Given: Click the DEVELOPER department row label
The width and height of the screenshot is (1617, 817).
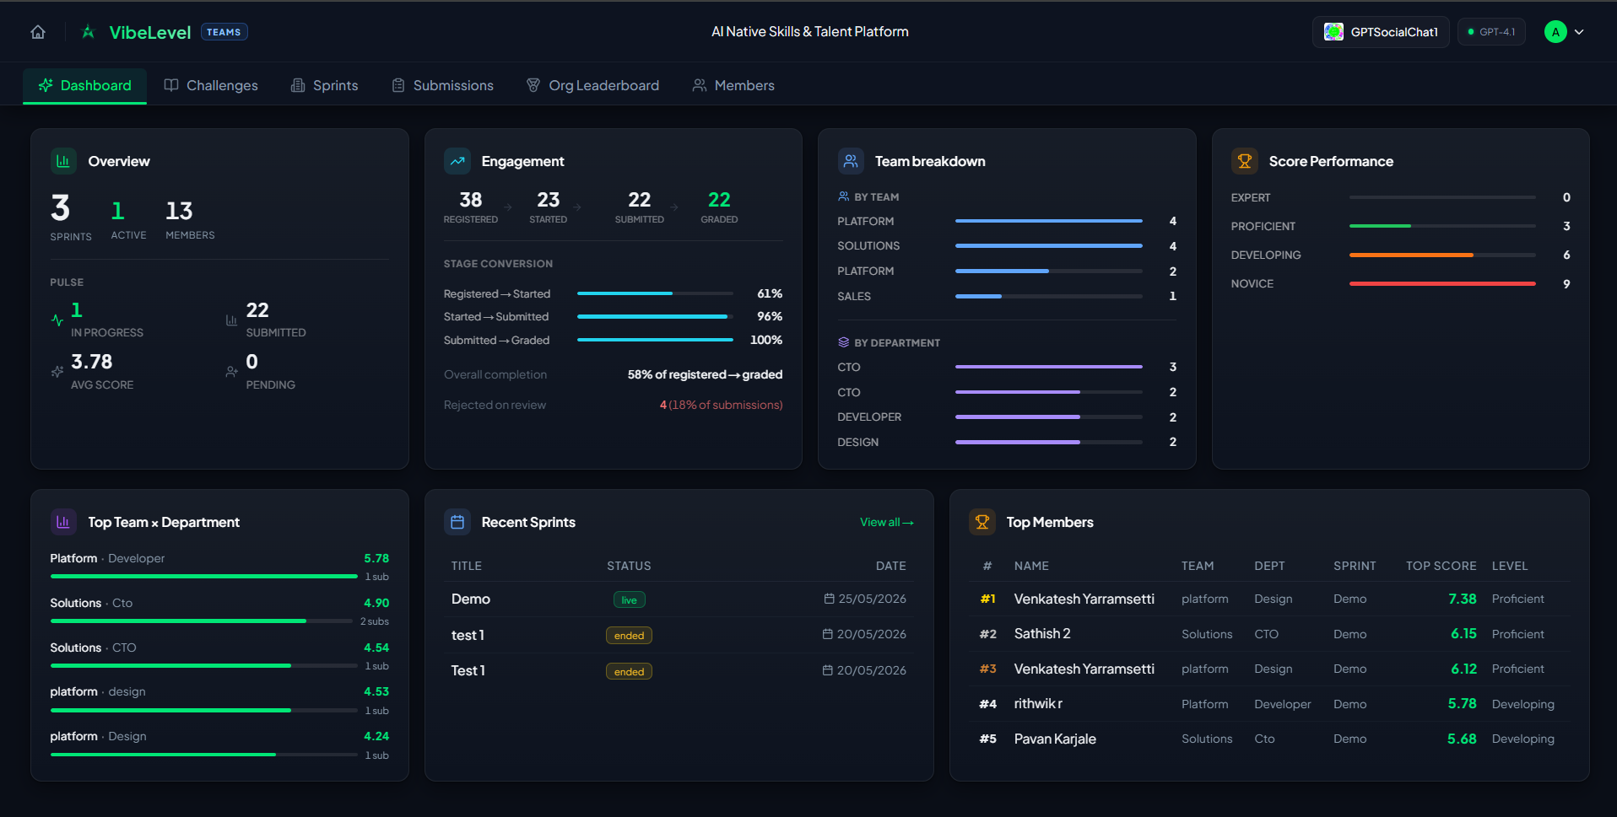Looking at the screenshot, I should click(869, 417).
